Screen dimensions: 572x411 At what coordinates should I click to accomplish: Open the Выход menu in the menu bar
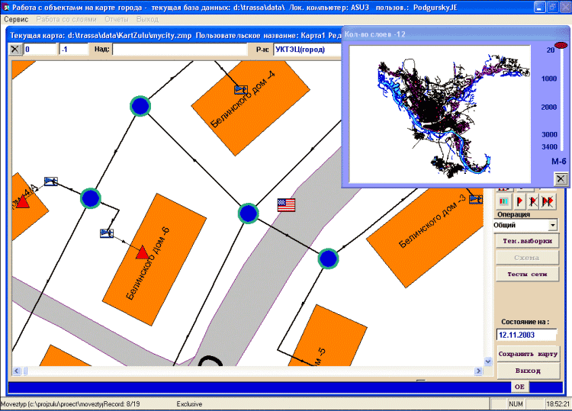(146, 18)
